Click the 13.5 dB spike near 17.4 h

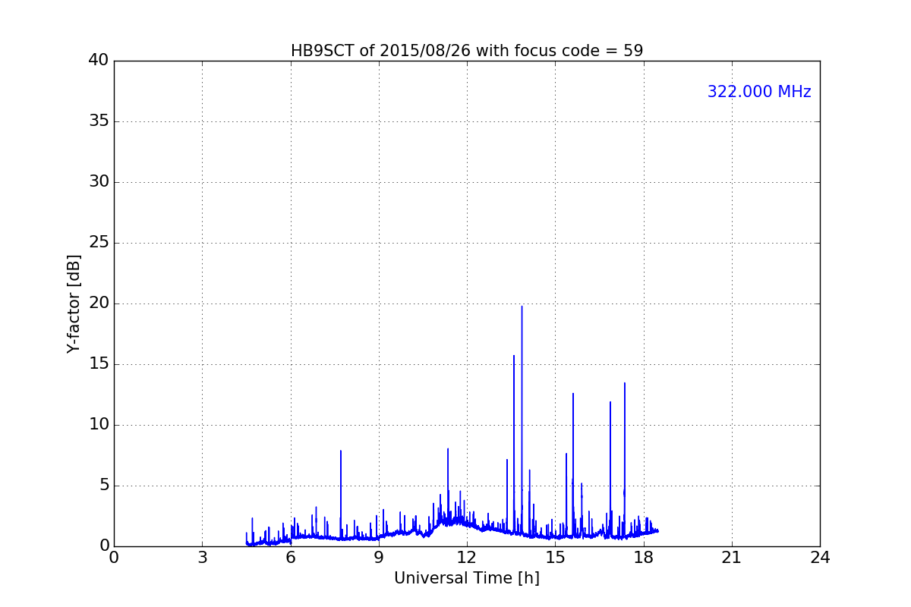tap(625, 383)
